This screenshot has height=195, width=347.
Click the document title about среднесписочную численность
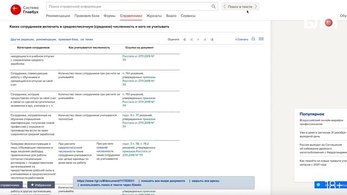89,27
